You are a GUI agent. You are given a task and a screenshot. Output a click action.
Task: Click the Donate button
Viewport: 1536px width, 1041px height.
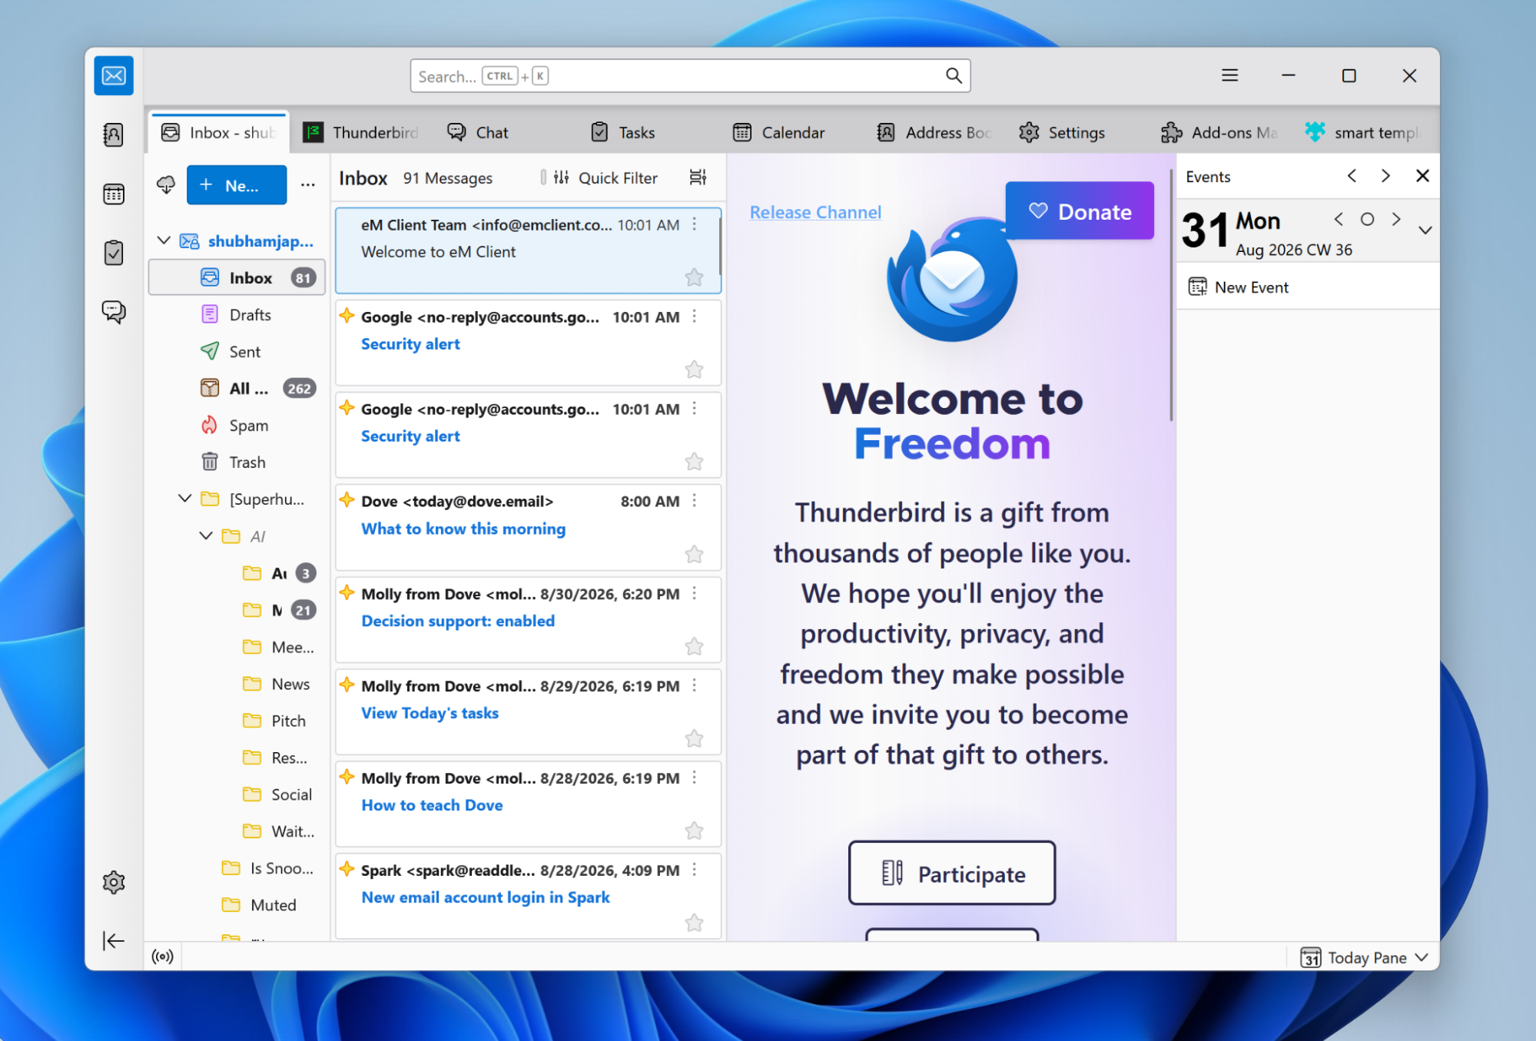pyautogui.click(x=1080, y=211)
